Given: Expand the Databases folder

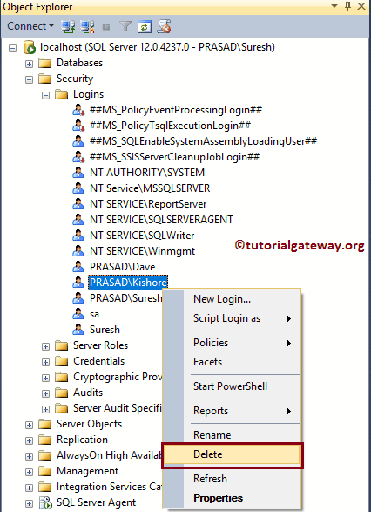Looking at the screenshot, I should click(29, 64).
